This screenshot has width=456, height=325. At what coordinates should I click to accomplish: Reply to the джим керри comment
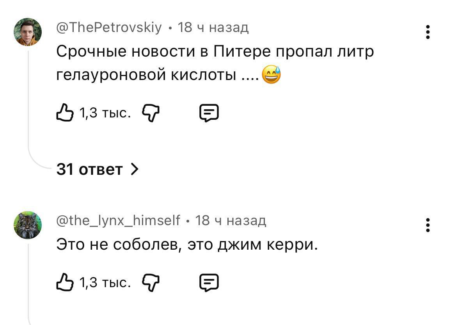(x=209, y=282)
